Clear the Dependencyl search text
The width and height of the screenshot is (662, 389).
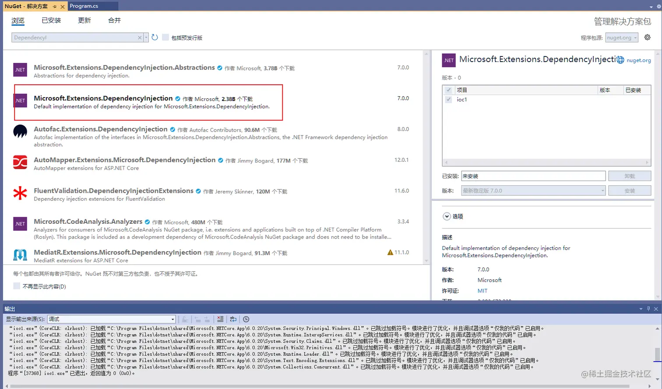[140, 38]
